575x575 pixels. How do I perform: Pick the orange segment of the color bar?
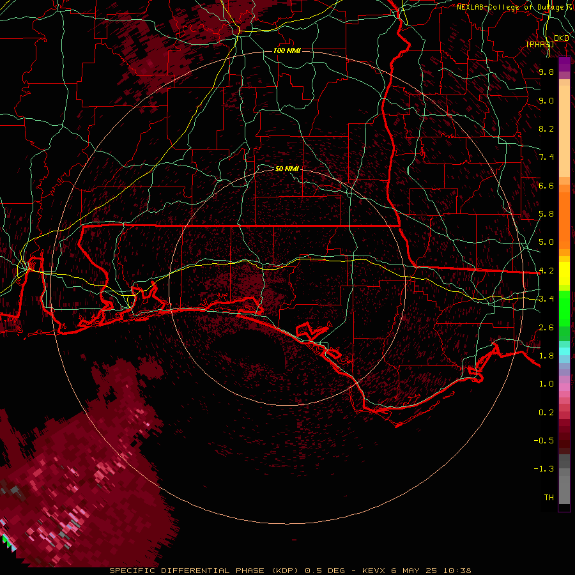564,220
